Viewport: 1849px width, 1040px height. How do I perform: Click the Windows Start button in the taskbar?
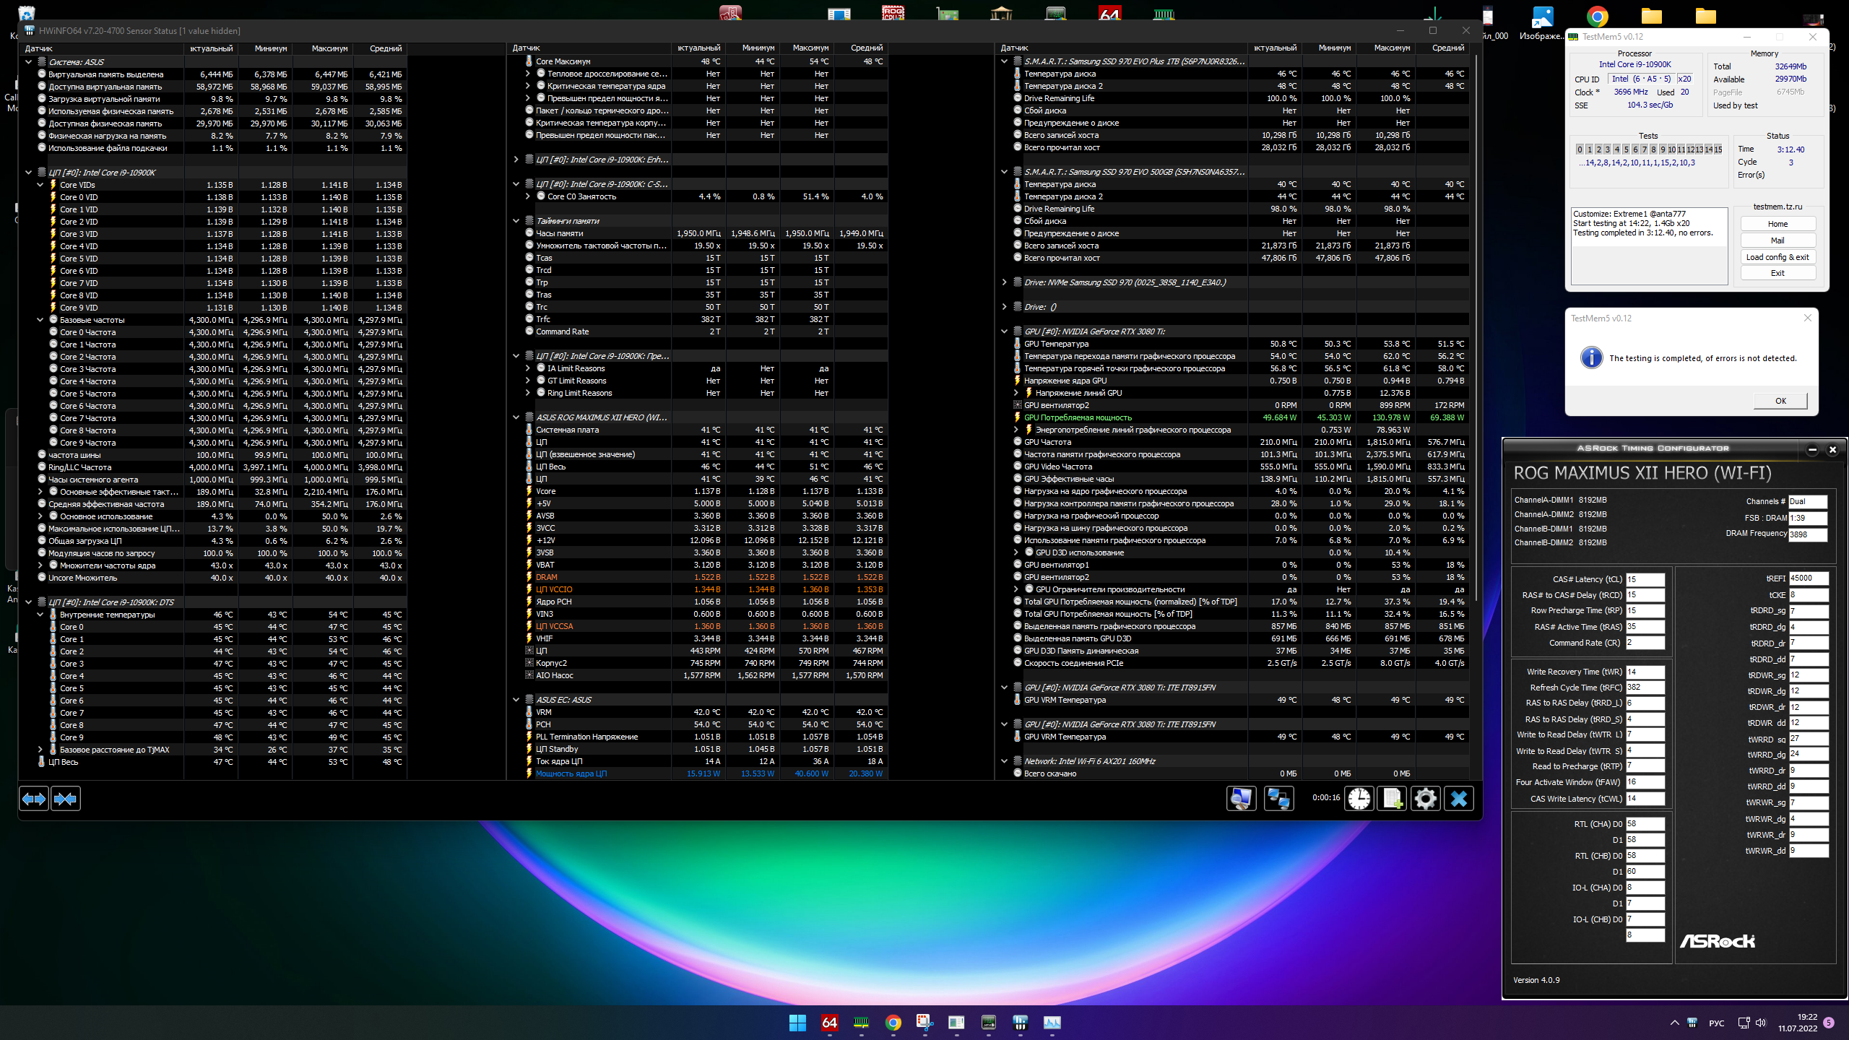point(797,1023)
